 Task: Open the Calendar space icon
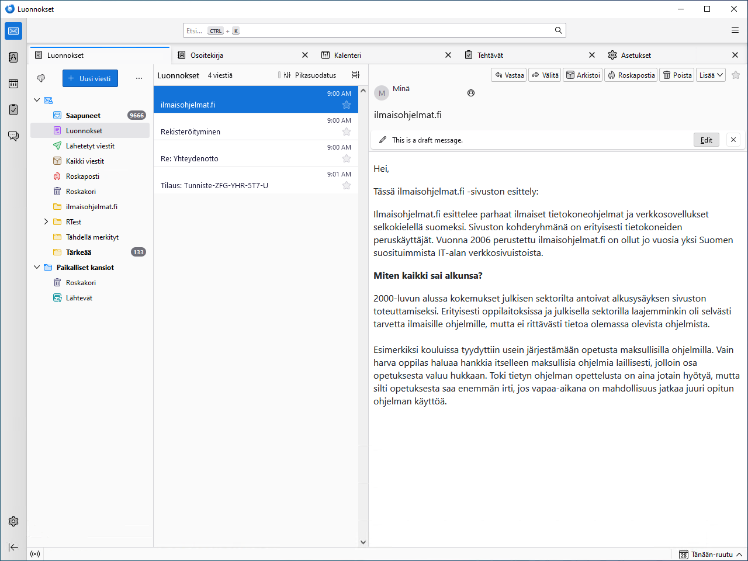click(x=13, y=84)
